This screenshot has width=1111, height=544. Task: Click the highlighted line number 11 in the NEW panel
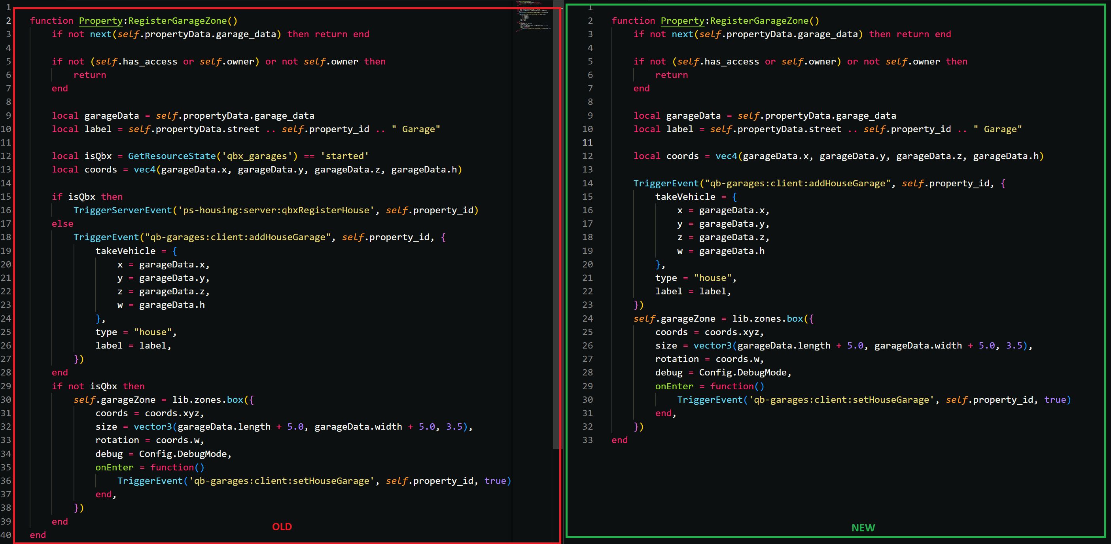click(587, 142)
